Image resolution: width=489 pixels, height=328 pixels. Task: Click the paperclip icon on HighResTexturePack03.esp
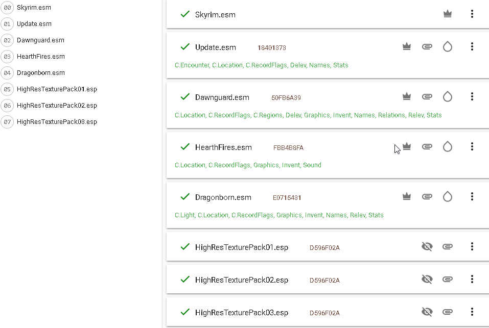coord(448,312)
